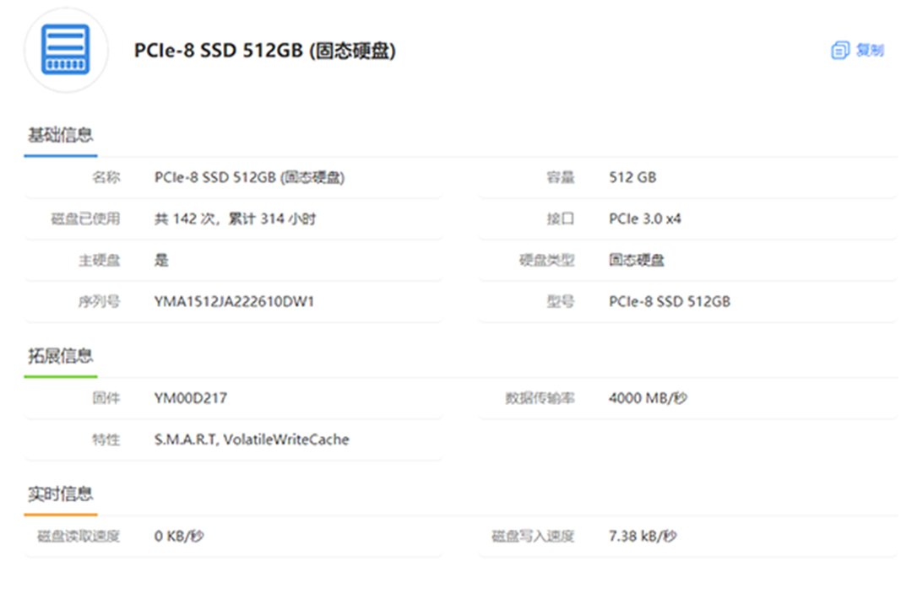
Task: Click the disk write speed 7.38 kB/秒
Action: 642,537
